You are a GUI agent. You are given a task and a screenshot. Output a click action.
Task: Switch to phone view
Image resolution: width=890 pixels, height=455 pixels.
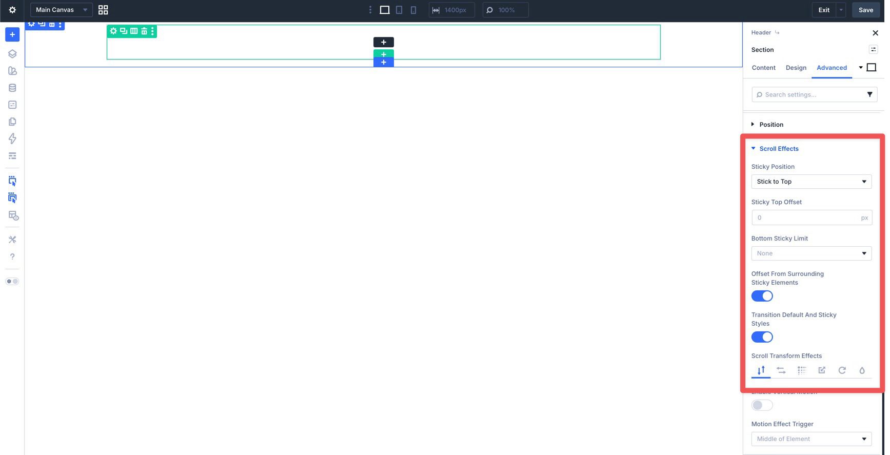pyautogui.click(x=413, y=10)
